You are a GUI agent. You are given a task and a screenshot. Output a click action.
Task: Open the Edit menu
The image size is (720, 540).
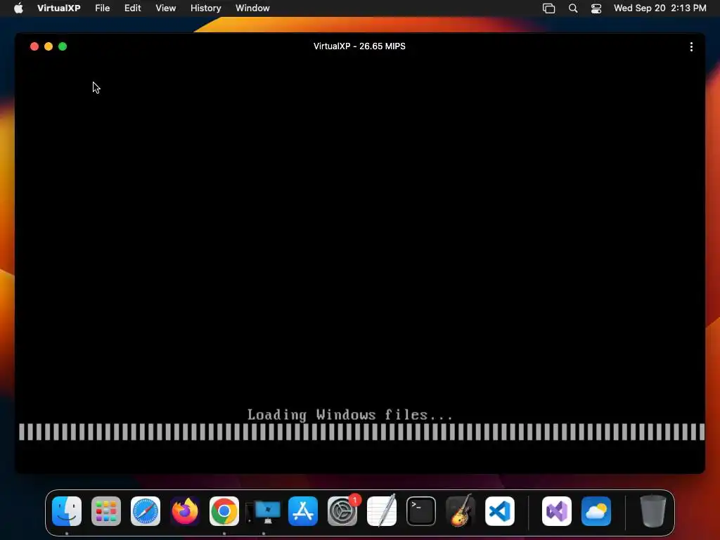coord(132,8)
